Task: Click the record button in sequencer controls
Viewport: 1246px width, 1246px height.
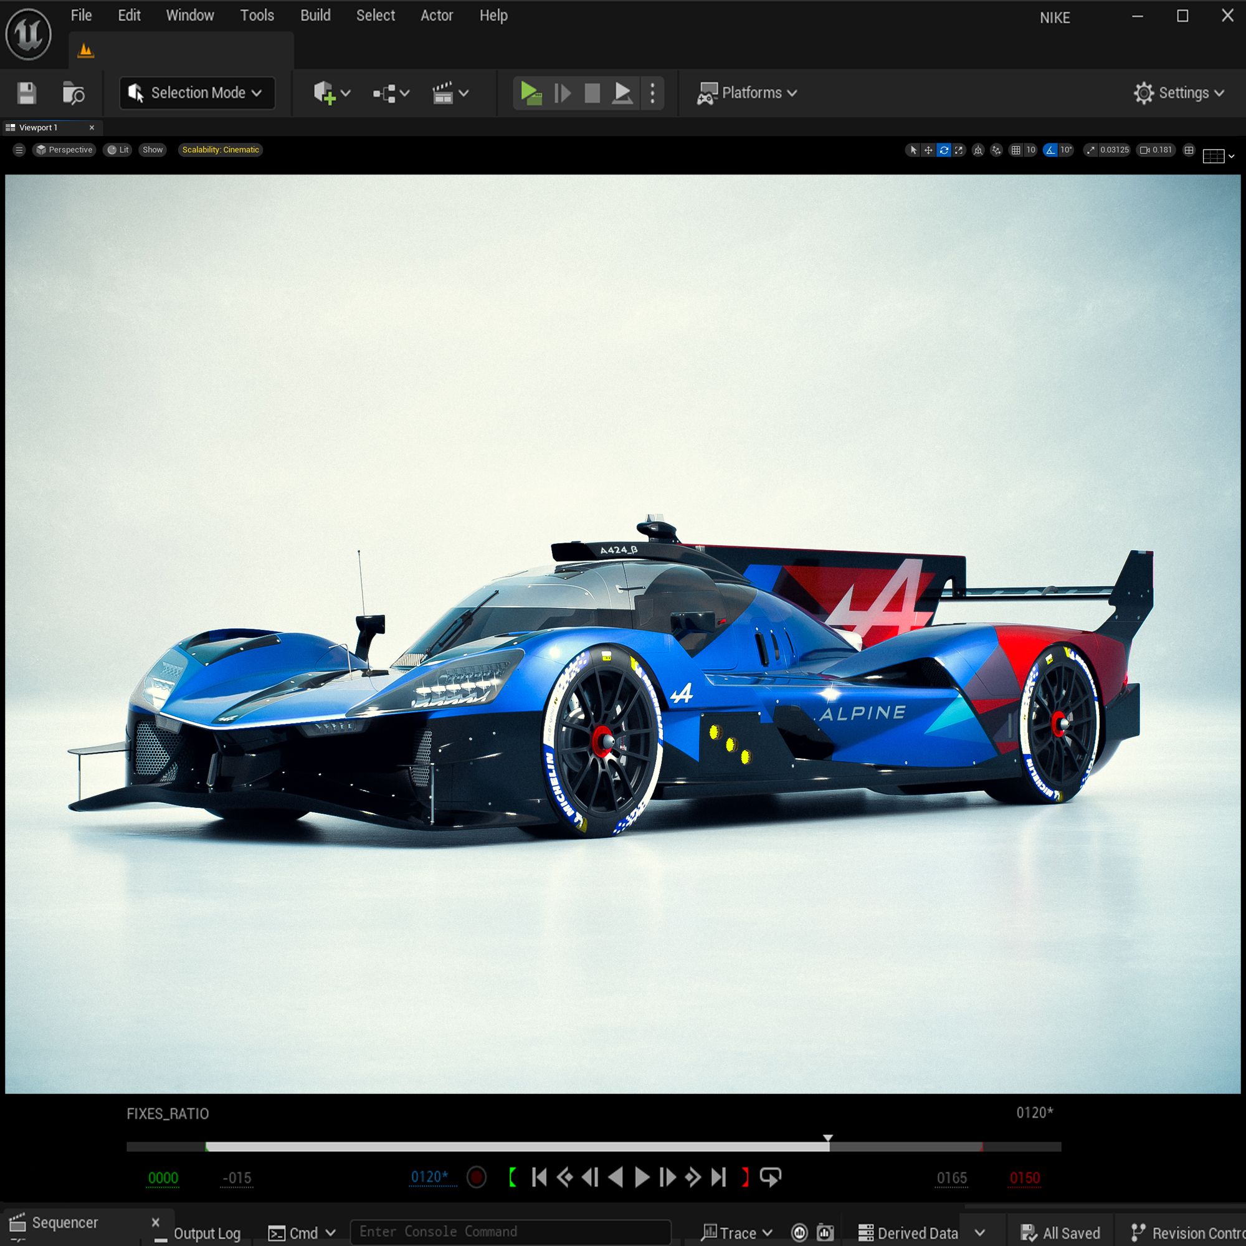Action: point(477,1177)
